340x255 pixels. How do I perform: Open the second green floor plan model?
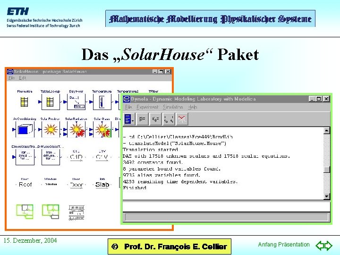click(51, 212)
